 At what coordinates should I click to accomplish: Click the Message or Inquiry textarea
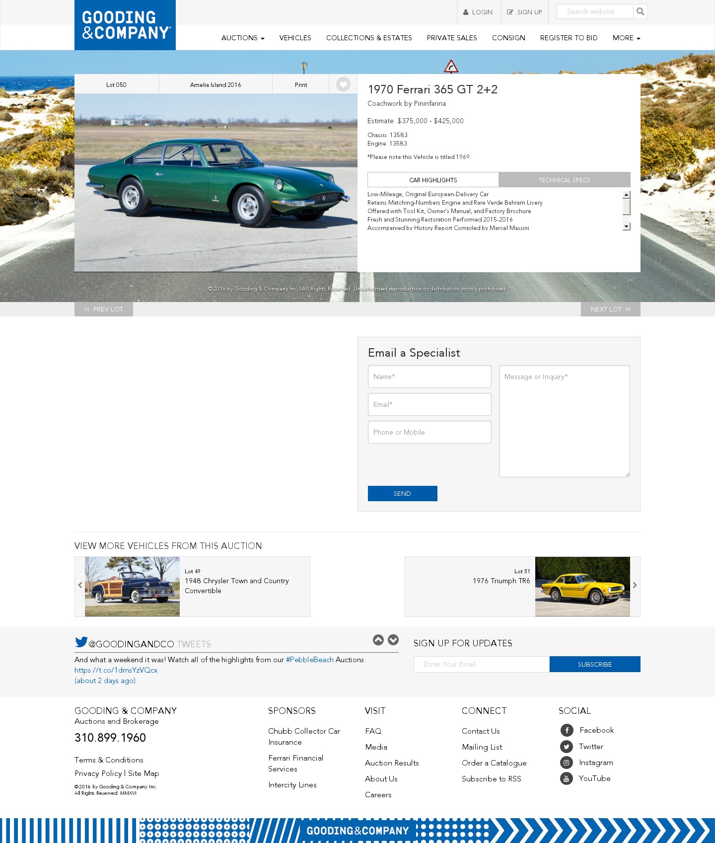[x=565, y=421]
